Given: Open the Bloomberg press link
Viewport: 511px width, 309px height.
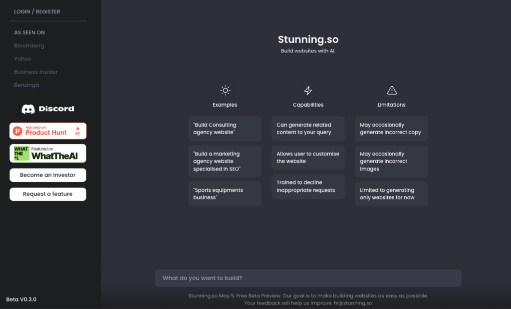Looking at the screenshot, I should point(29,45).
